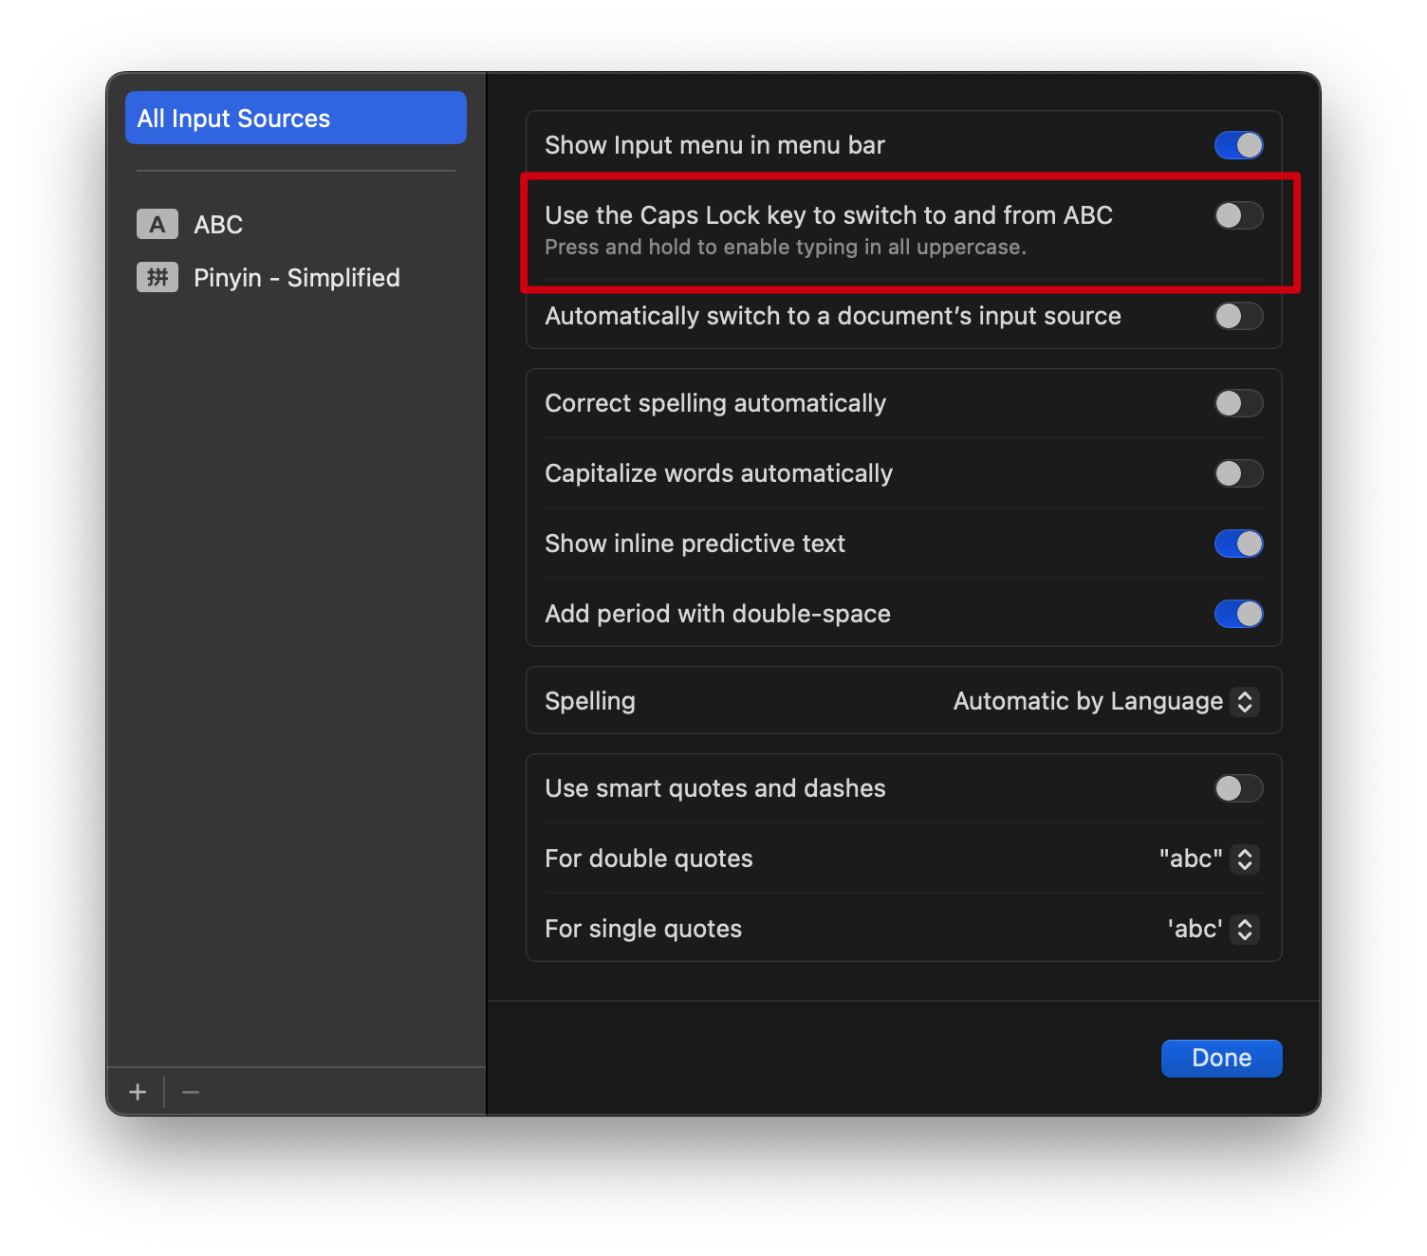Enable Caps Lock key ABC switching

(x=1238, y=215)
